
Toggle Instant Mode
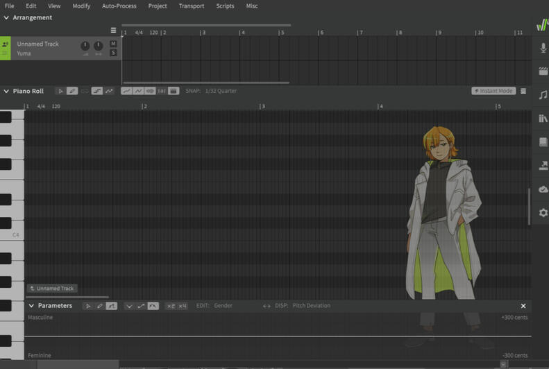click(x=493, y=91)
